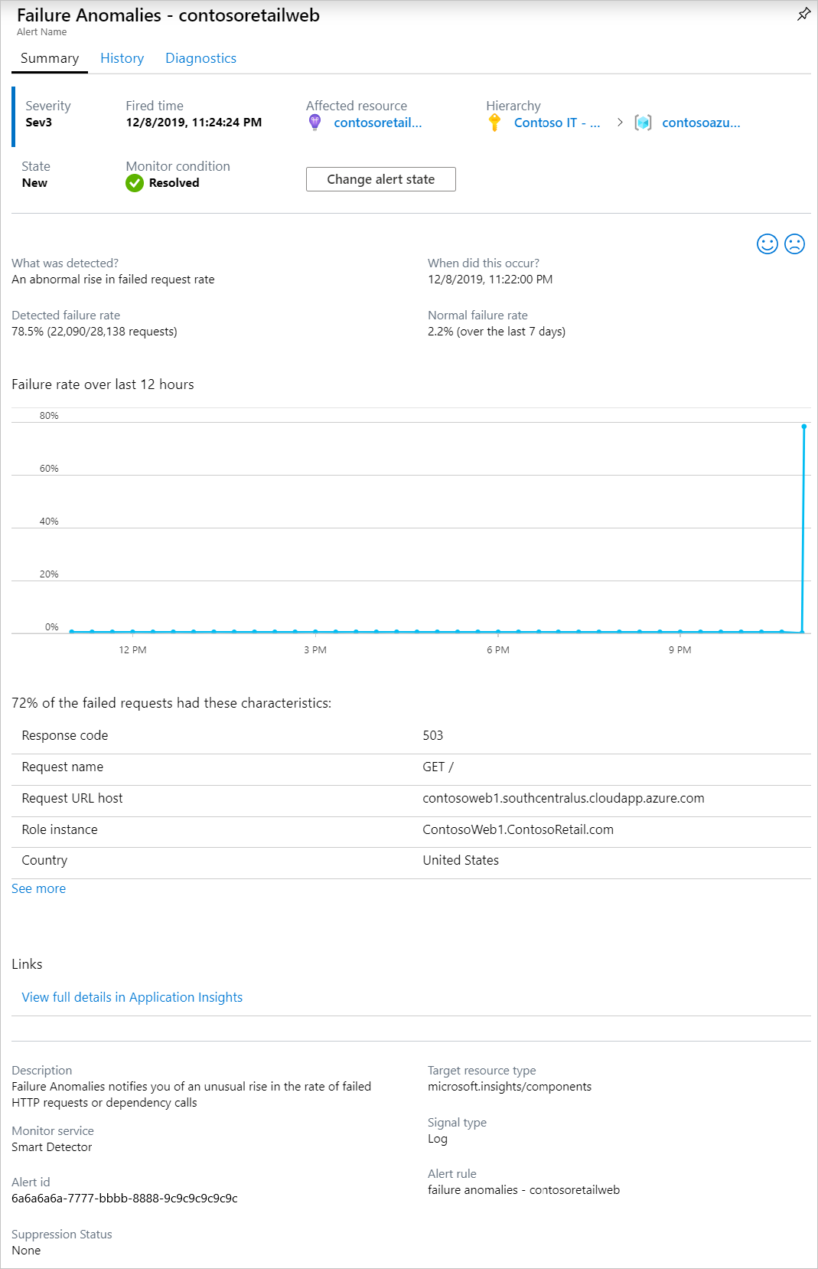The width and height of the screenshot is (818, 1269).
Task: Click the failure rate spike data point
Action: pyautogui.click(x=804, y=427)
